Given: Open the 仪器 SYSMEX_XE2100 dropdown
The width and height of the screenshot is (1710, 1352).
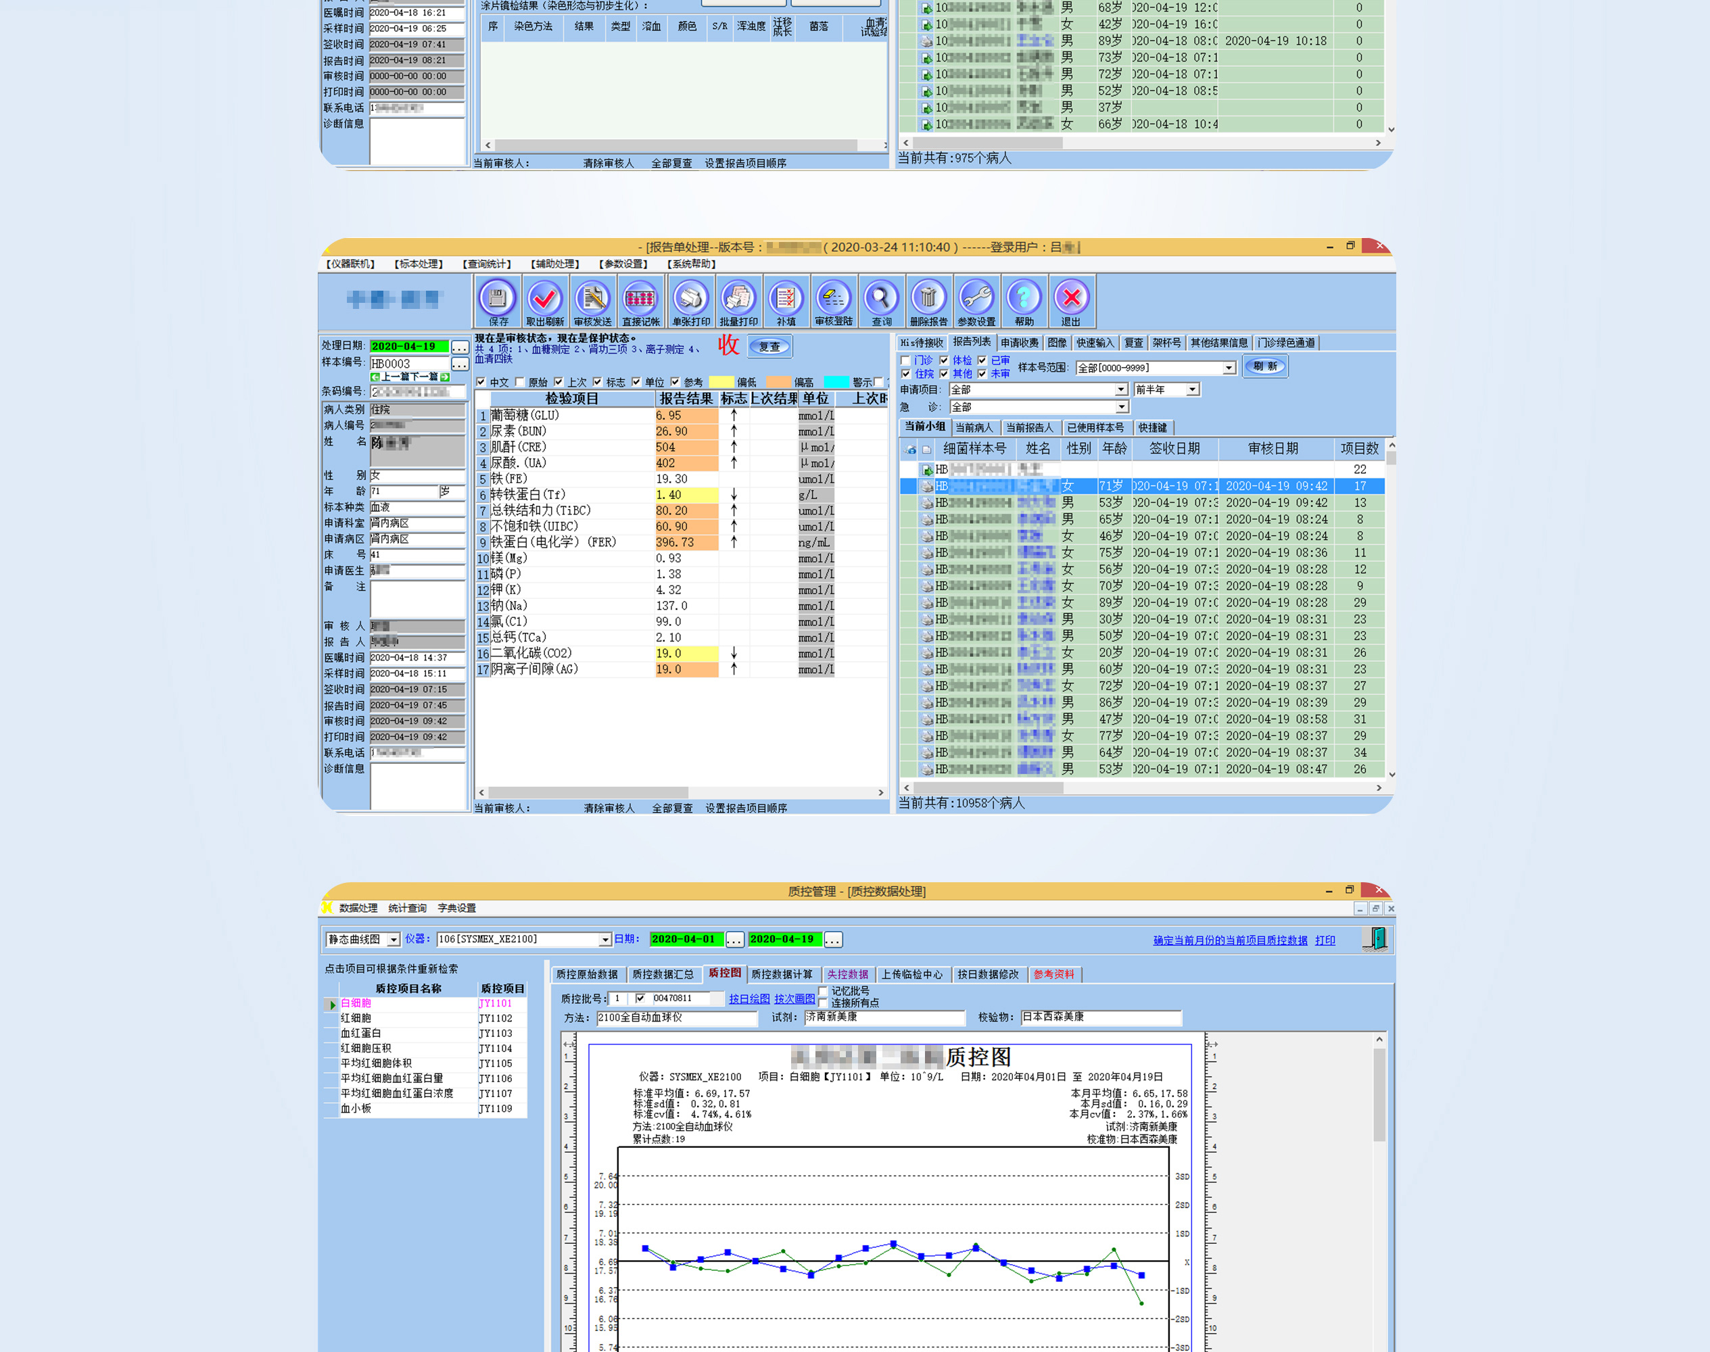Looking at the screenshot, I should (605, 940).
